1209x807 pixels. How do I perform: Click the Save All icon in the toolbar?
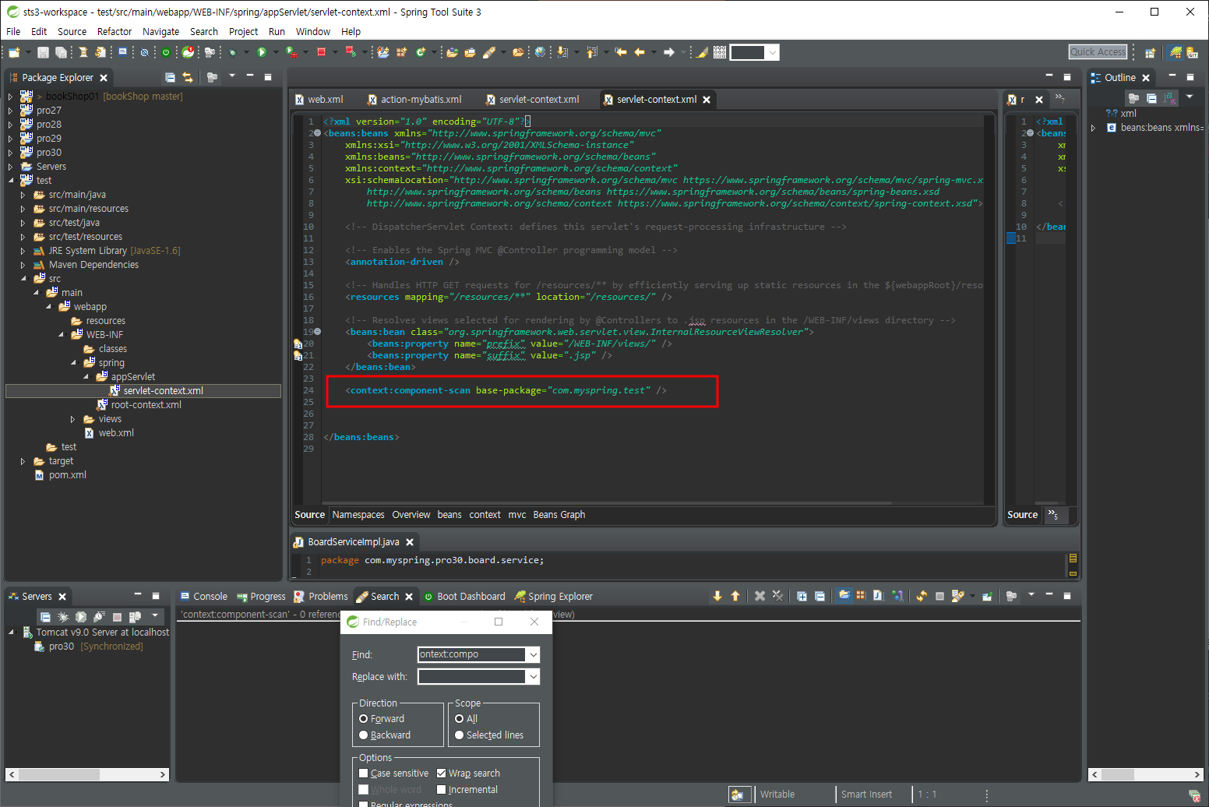(61, 52)
